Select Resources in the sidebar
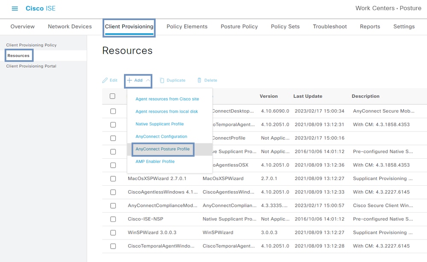Screen dimensions: 427x262 (18, 55)
